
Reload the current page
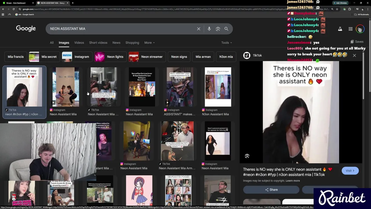point(14,9)
